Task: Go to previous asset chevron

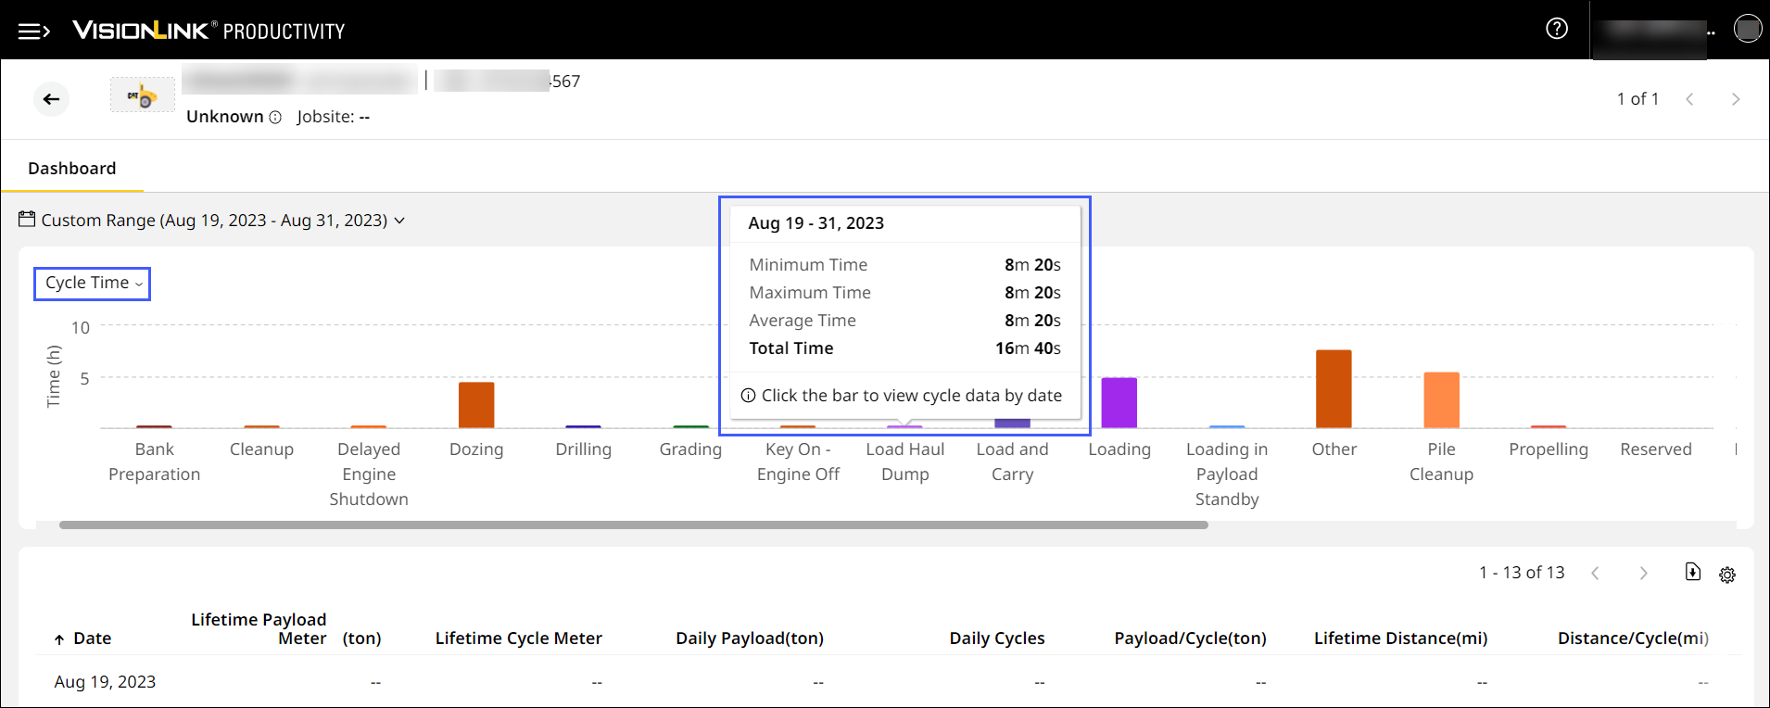Action: (x=1689, y=99)
